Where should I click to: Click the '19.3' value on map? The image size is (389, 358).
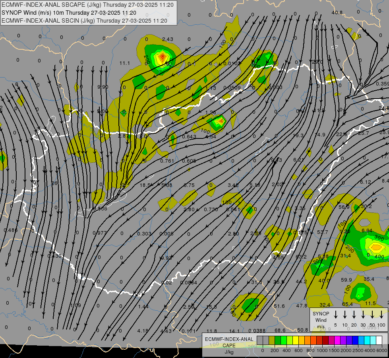coord(298,135)
